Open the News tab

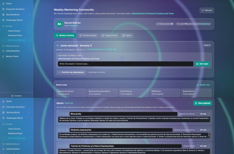click(127, 35)
